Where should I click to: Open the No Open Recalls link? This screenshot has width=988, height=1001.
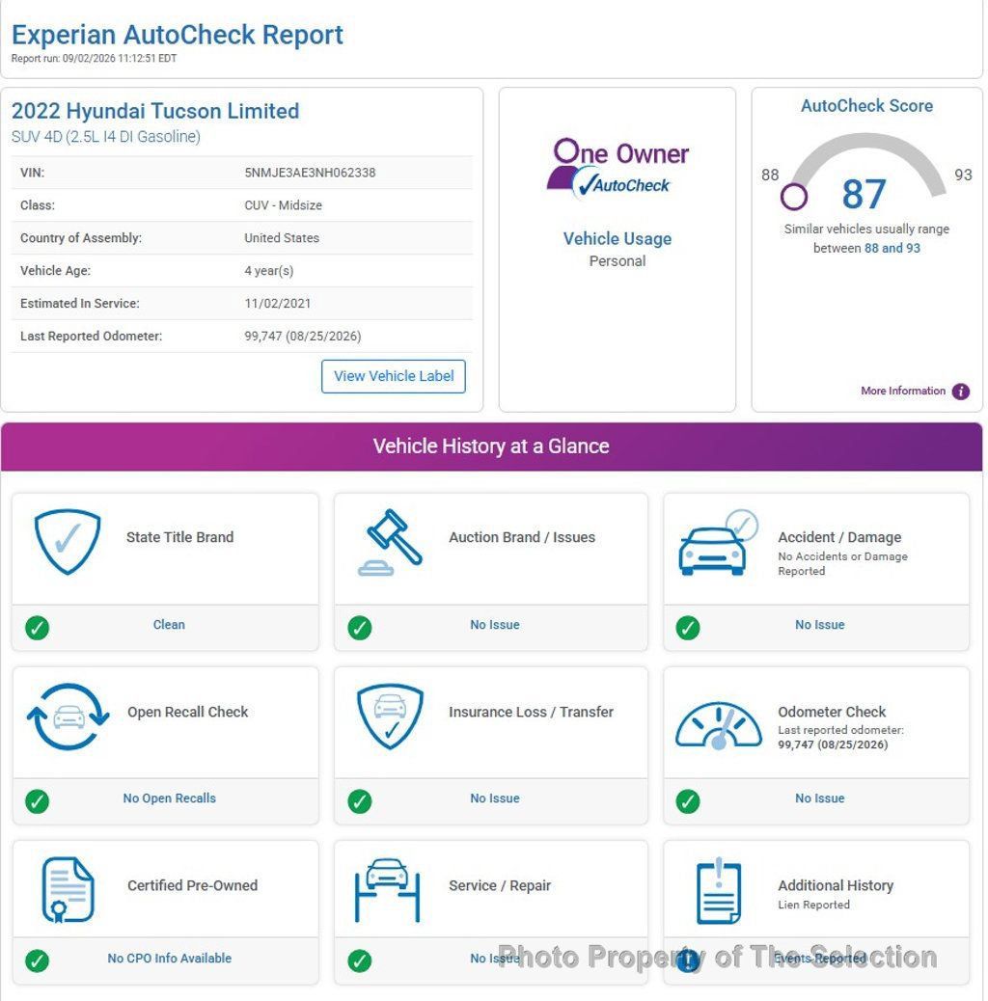click(169, 798)
